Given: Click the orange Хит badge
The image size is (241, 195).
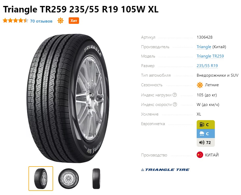Looking at the screenshot, I should [x=74, y=21].
